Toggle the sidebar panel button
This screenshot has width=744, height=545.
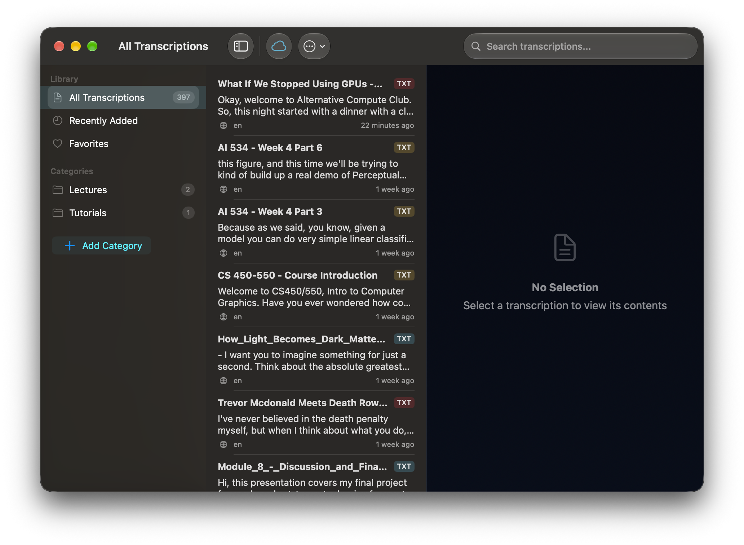pyautogui.click(x=241, y=46)
